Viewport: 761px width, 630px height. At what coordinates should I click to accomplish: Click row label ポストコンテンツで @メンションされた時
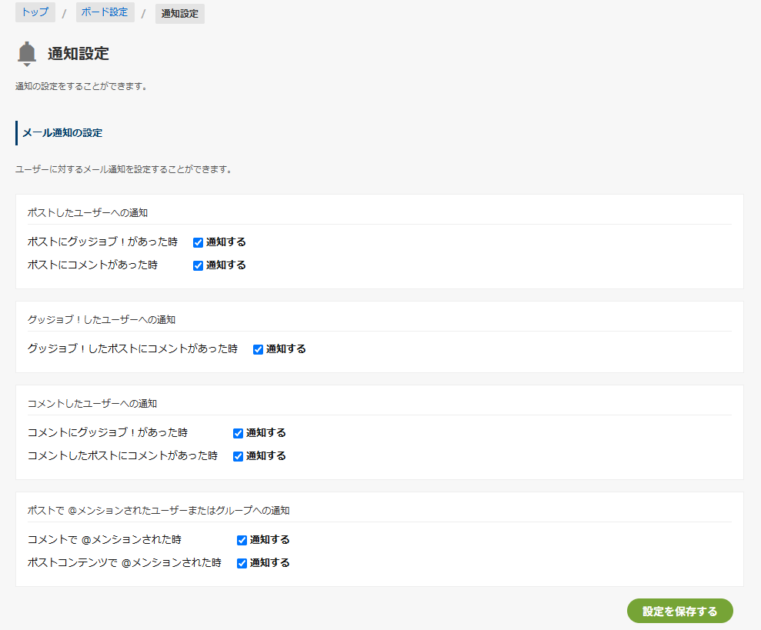click(124, 562)
